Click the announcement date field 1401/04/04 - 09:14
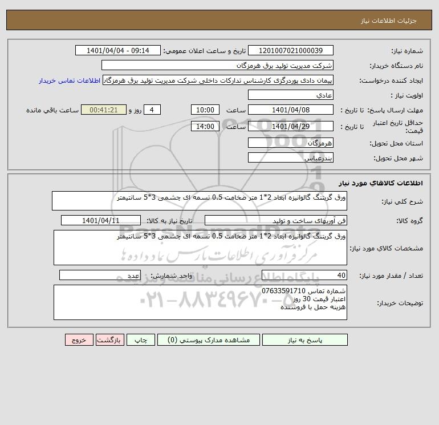 pos(118,50)
